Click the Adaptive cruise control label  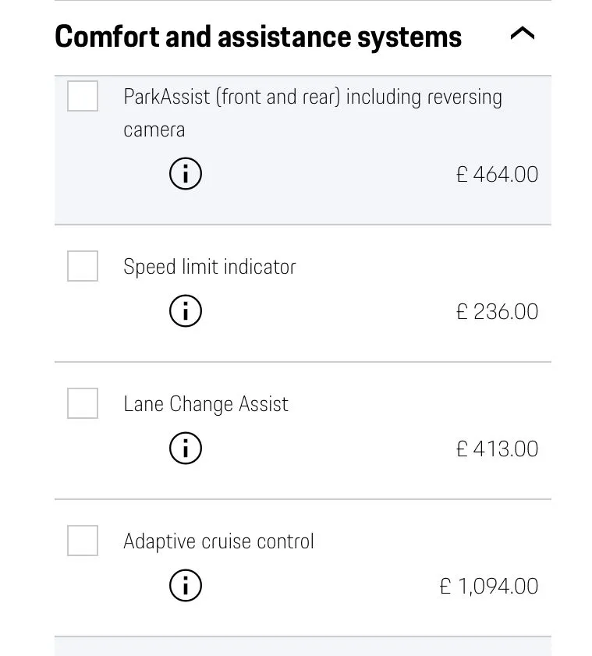coord(218,541)
